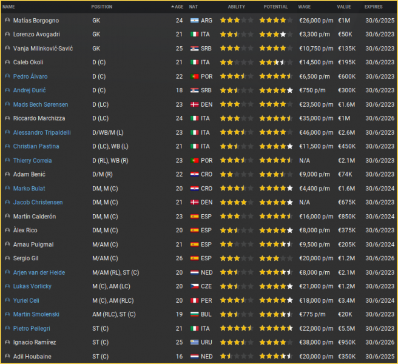
Task: Click the person icon next to Pietro Pellegri
Action: coord(7,328)
